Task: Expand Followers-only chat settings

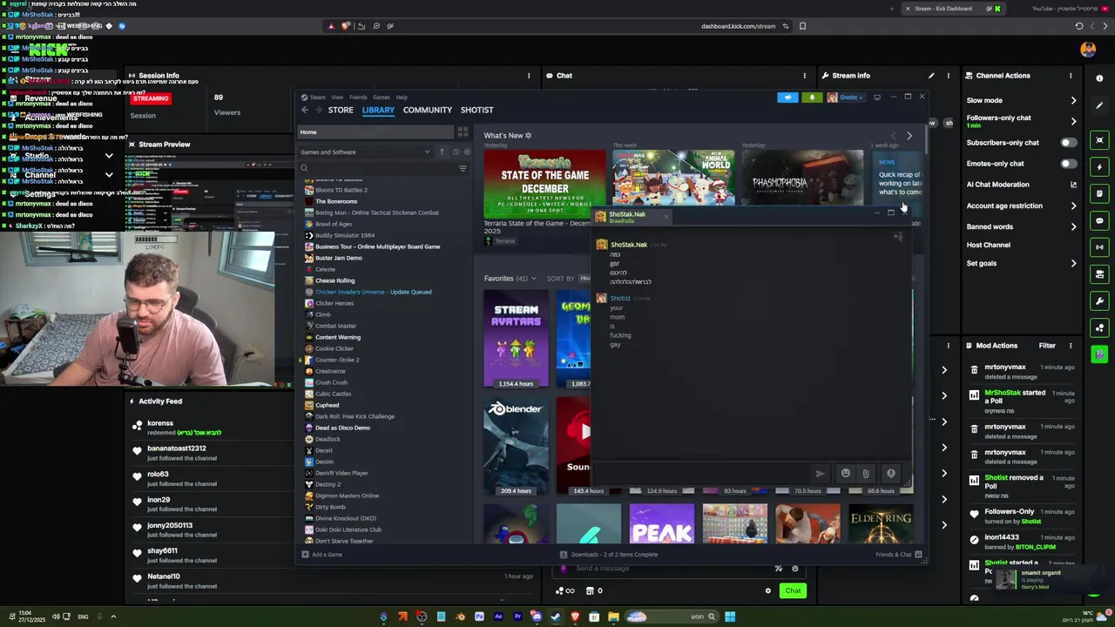Action: click(1073, 121)
